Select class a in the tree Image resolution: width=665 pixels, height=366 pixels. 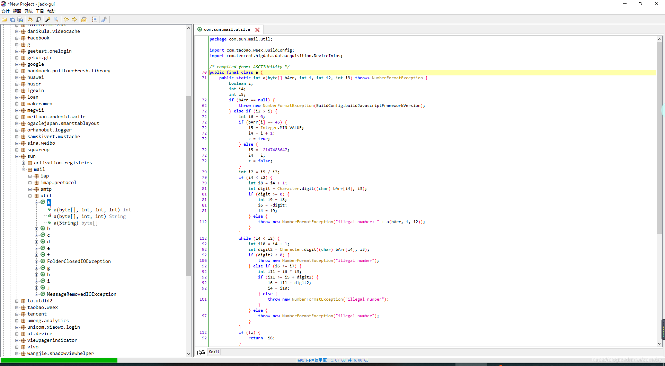click(48, 202)
